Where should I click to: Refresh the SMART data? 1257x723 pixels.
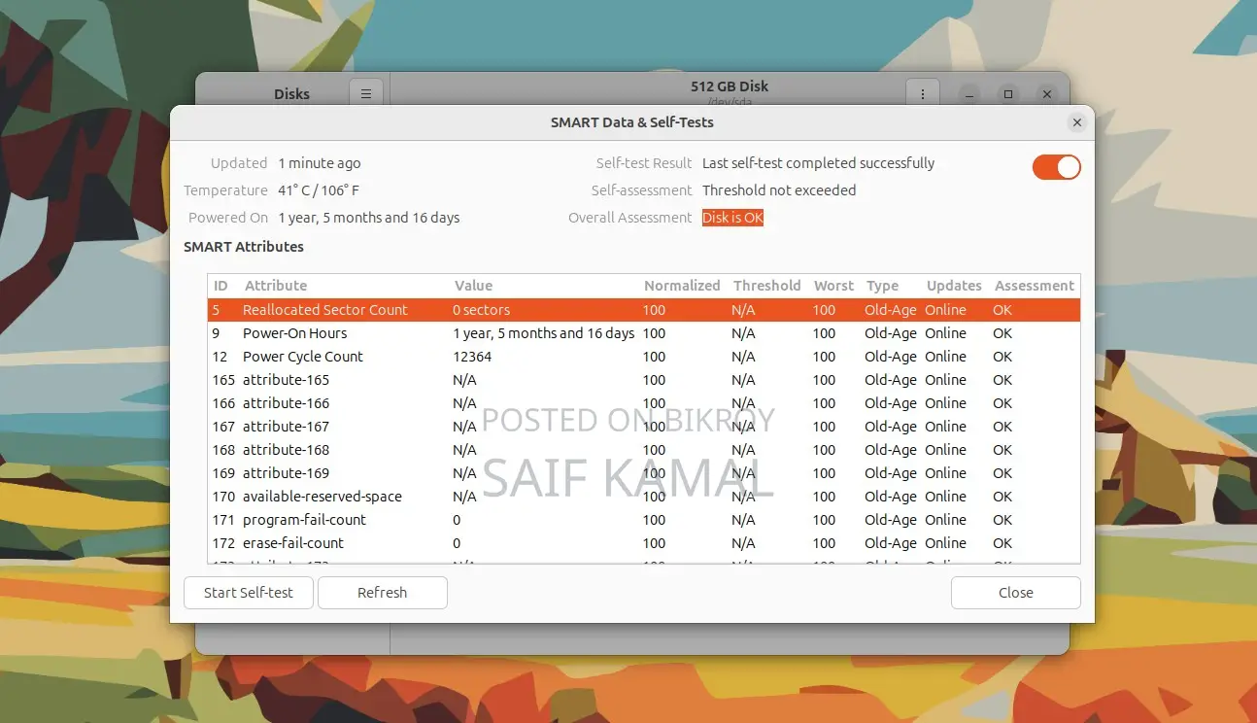pos(383,593)
